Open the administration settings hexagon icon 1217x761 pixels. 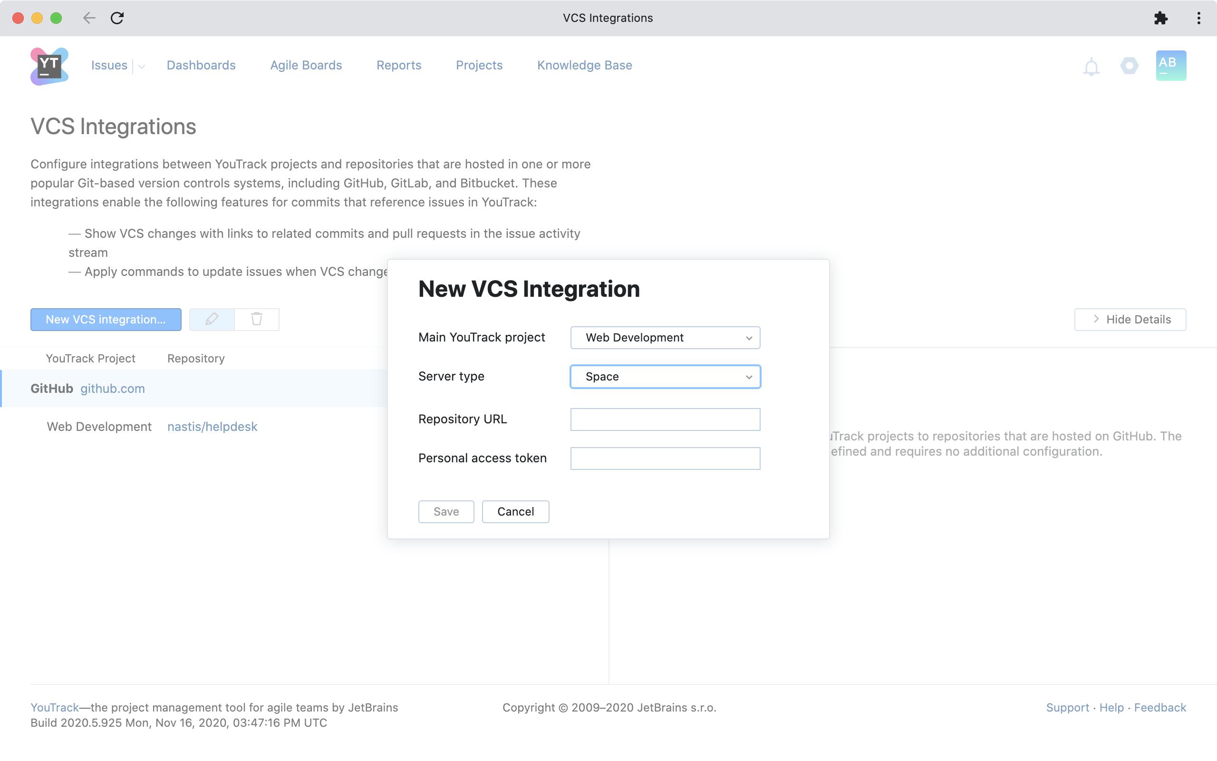[1129, 66]
